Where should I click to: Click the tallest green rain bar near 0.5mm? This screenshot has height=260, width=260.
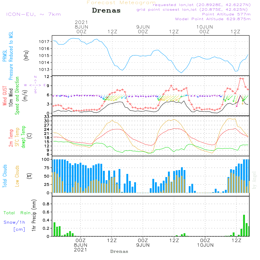tap(244, 225)
